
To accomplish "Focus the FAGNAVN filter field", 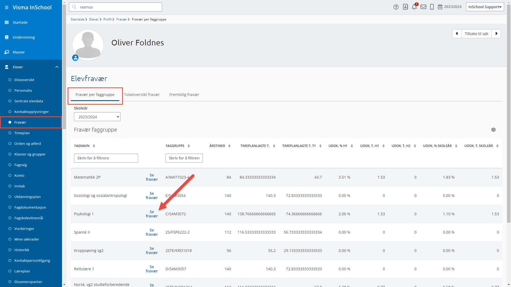I will 106,158.
